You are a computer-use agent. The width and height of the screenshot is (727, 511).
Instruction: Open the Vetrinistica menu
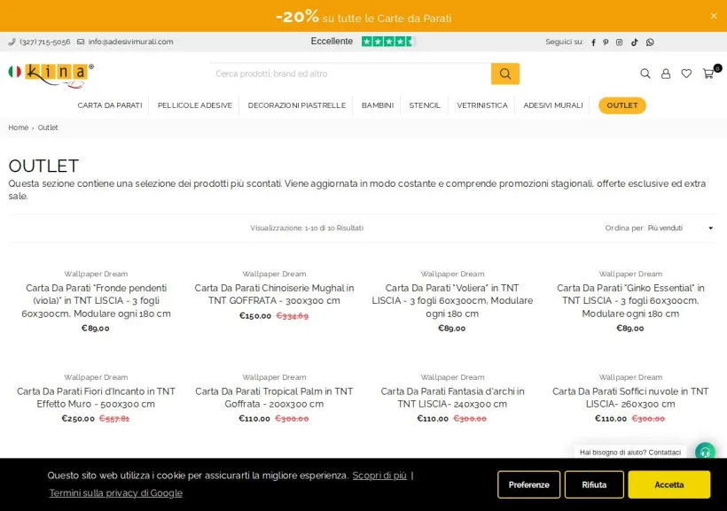[482, 105]
